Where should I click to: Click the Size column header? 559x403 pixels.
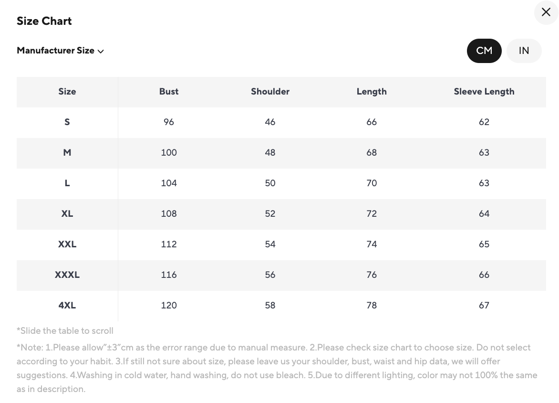[67, 92]
